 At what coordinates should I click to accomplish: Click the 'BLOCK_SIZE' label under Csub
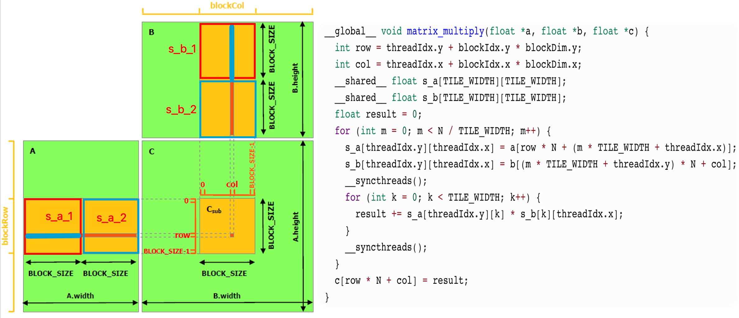pyautogui.click(x=224, y=273)
